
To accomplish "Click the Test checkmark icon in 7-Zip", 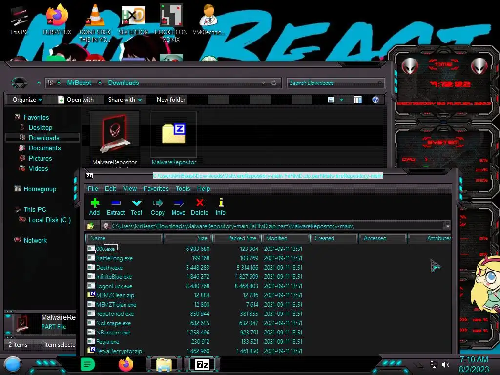I will pyautogui.click(x=137, y=203).
